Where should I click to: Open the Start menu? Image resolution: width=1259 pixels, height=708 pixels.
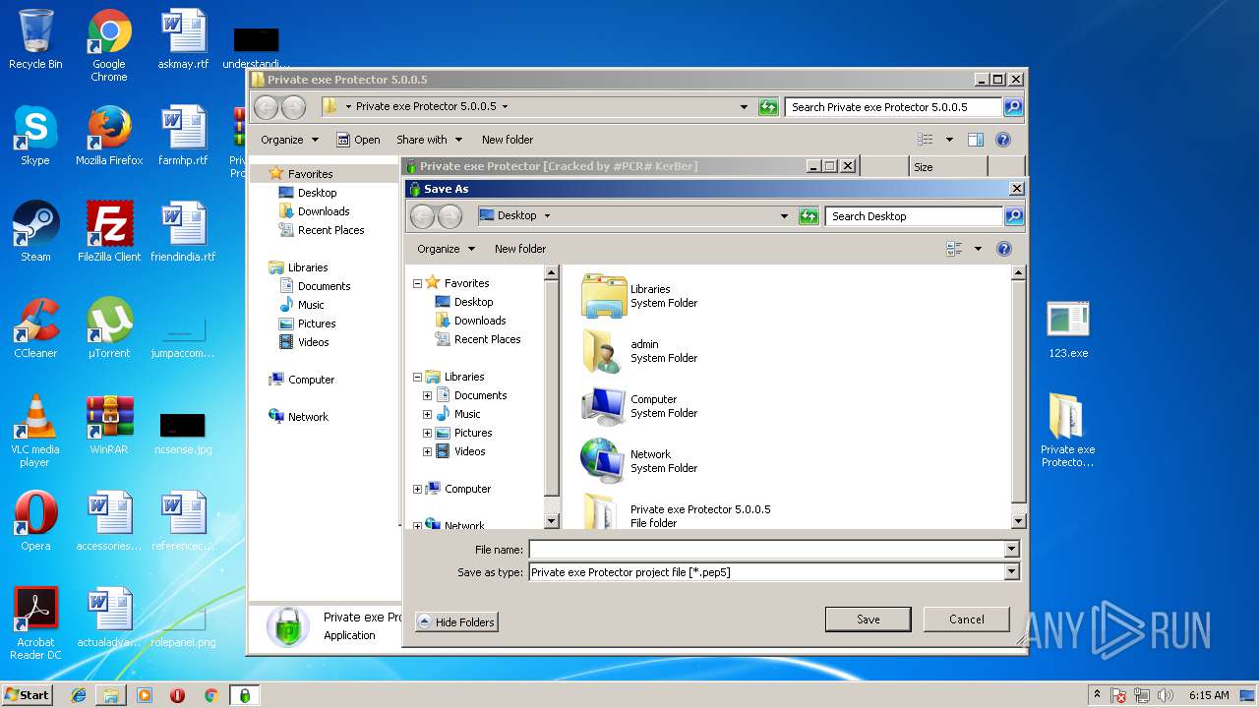coord(27,695)
